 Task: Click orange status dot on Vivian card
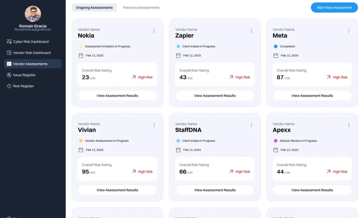(81, 141)
